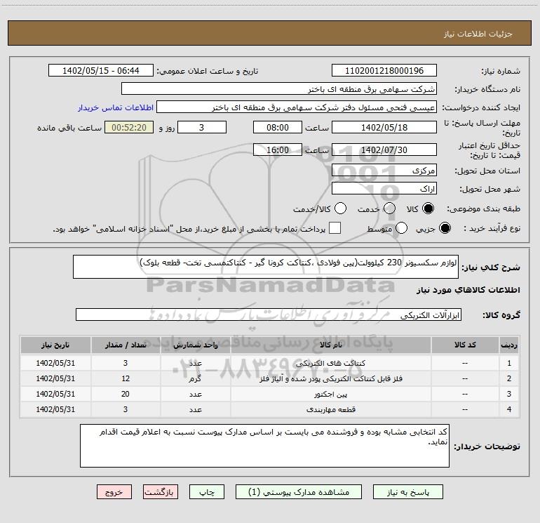Click the مشاهده مدارک پیوستی (1) button
Screen dimensions: 540x523
coord(299,492)
